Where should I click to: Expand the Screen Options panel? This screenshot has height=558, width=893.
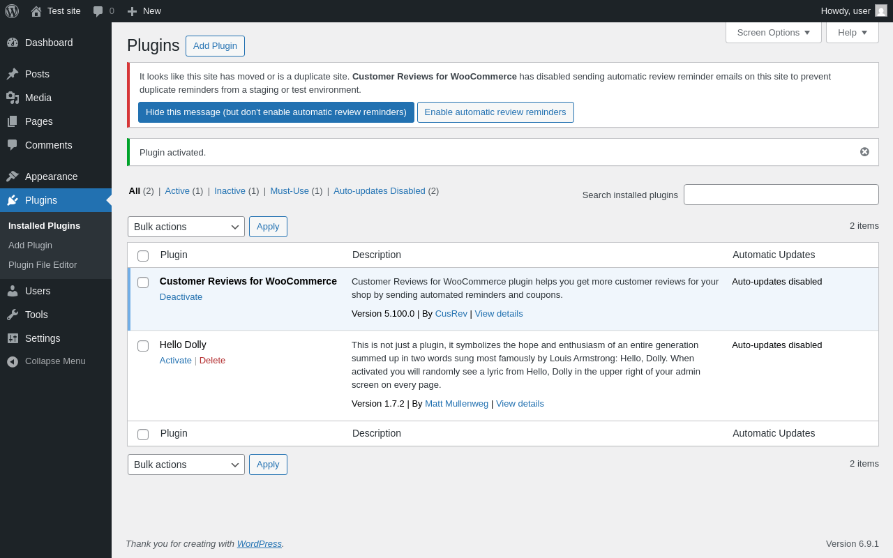point(773,32)
